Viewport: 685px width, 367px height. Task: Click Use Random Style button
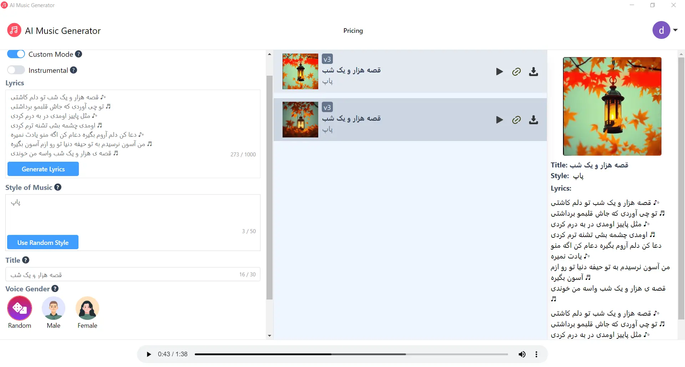43,242
